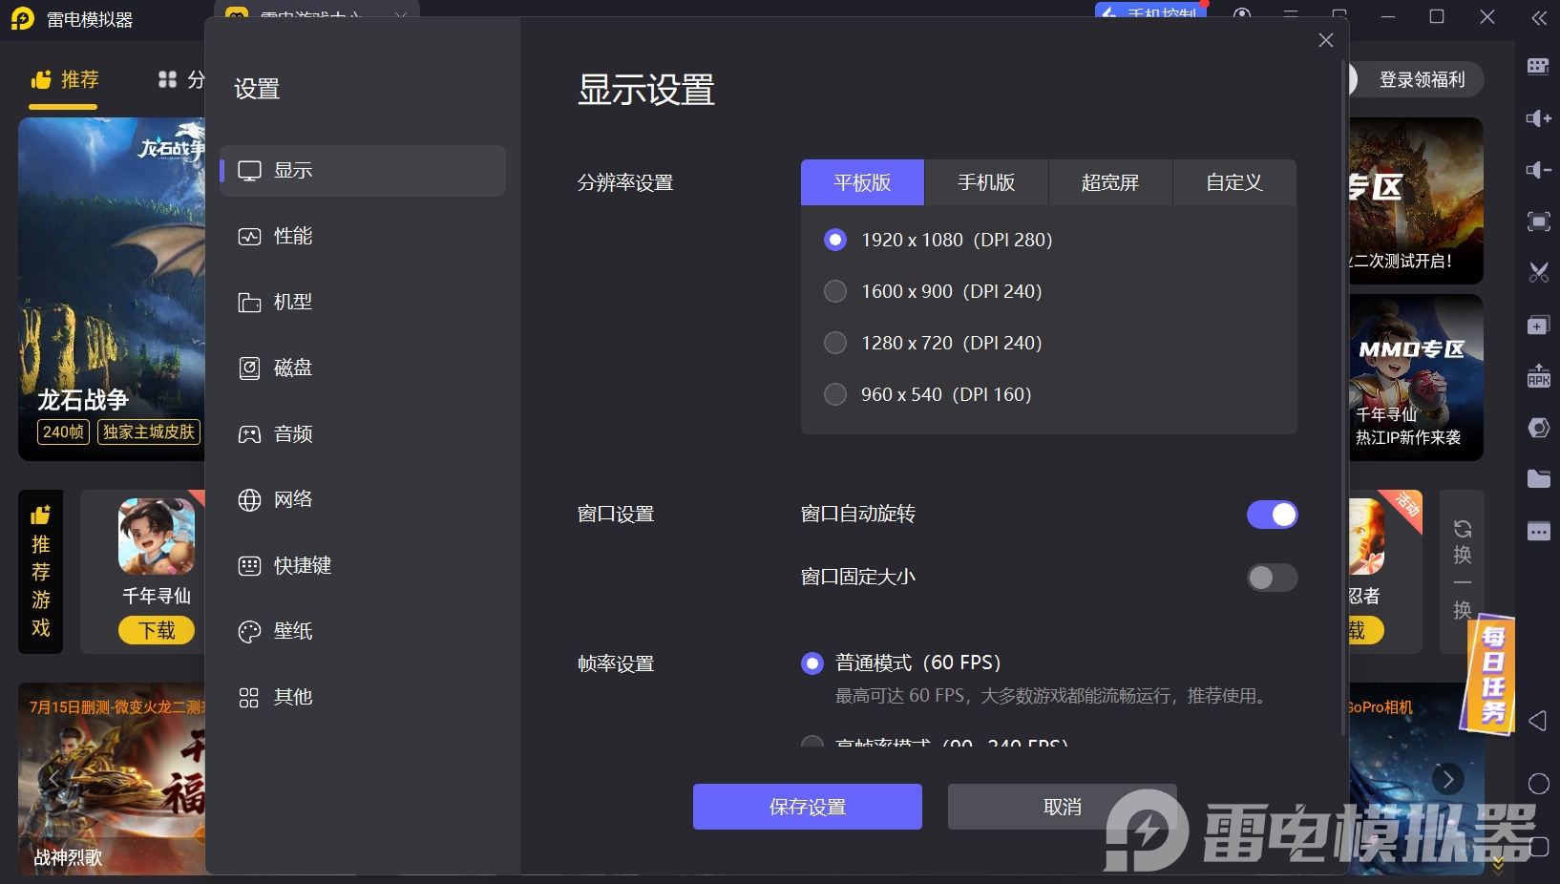Collapse the right toolbar with double chevron
1560x884 pixels.
1539,18
